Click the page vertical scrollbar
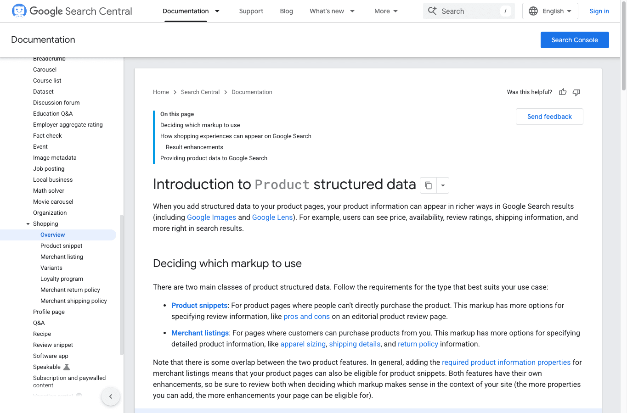This screenshot has width=627, height=413. pos(624,46)
